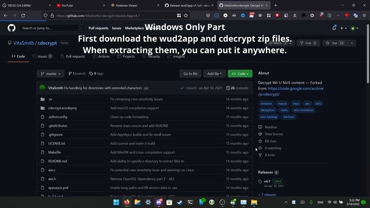Click Pull requests in the top navigation
Image resolution: width=370 pixels, height=208 pixels.
(98, 28)
